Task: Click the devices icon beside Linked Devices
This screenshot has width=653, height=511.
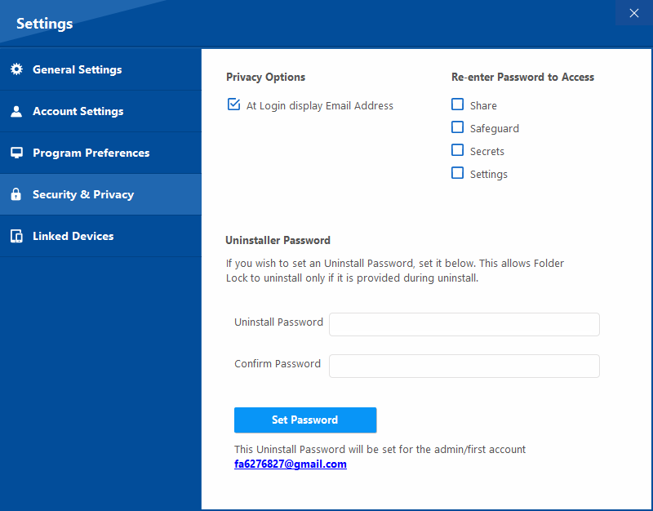Action: point(16,236)
